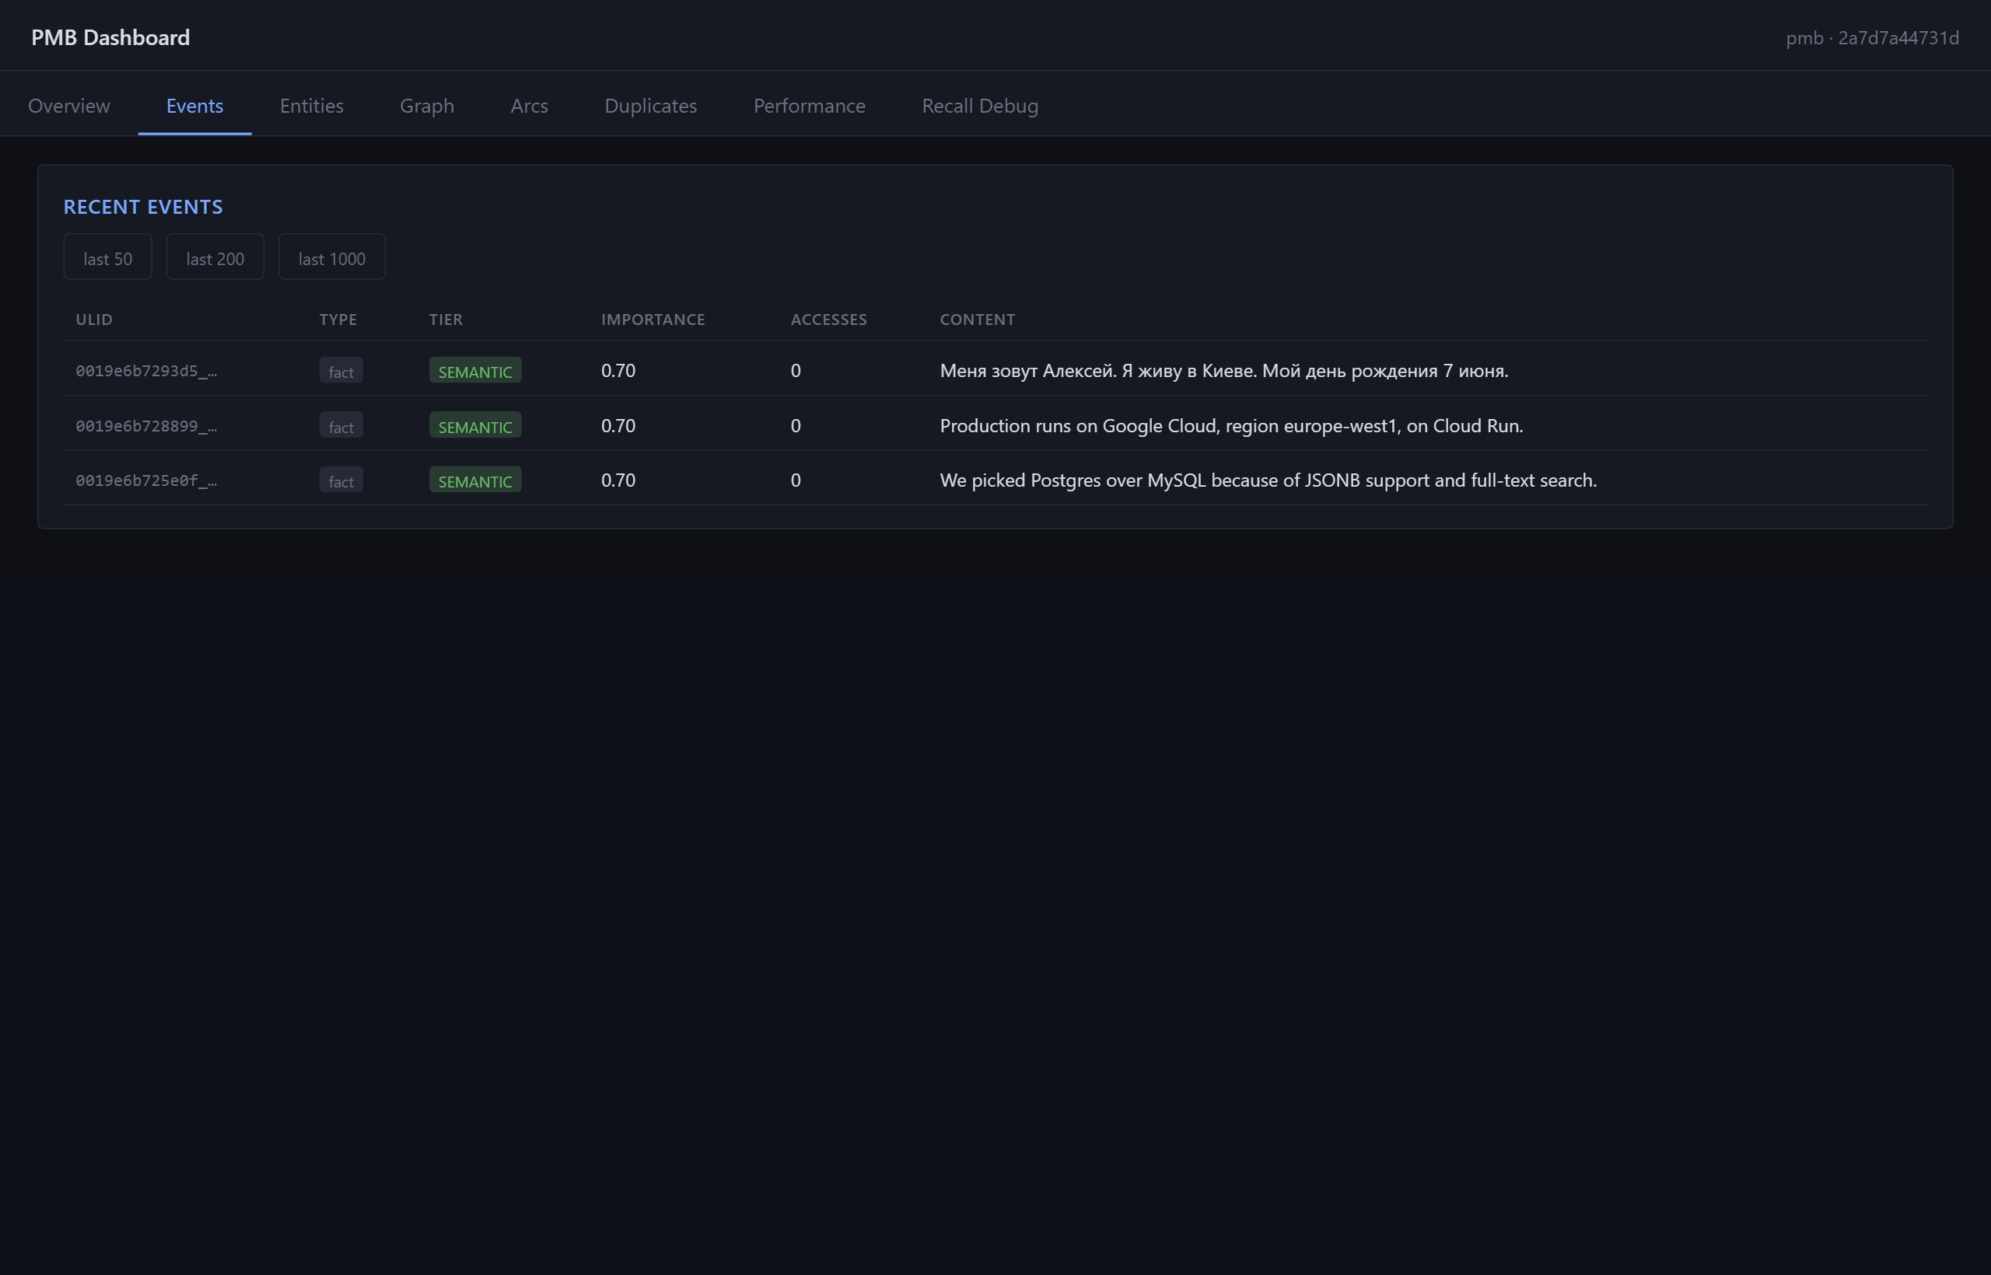Open the Graph tab
This screenshot has width=1991, height=1275.
tap(426, 106)
